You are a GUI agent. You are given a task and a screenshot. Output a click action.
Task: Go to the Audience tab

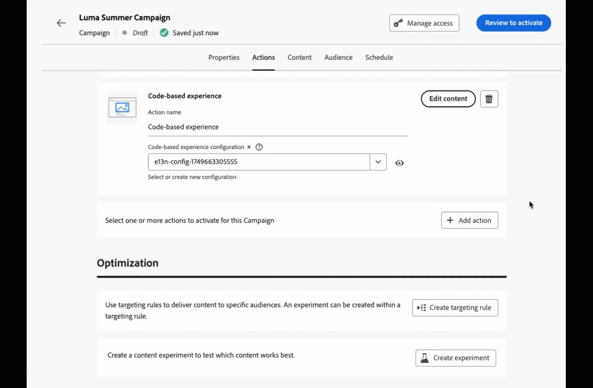338,57
